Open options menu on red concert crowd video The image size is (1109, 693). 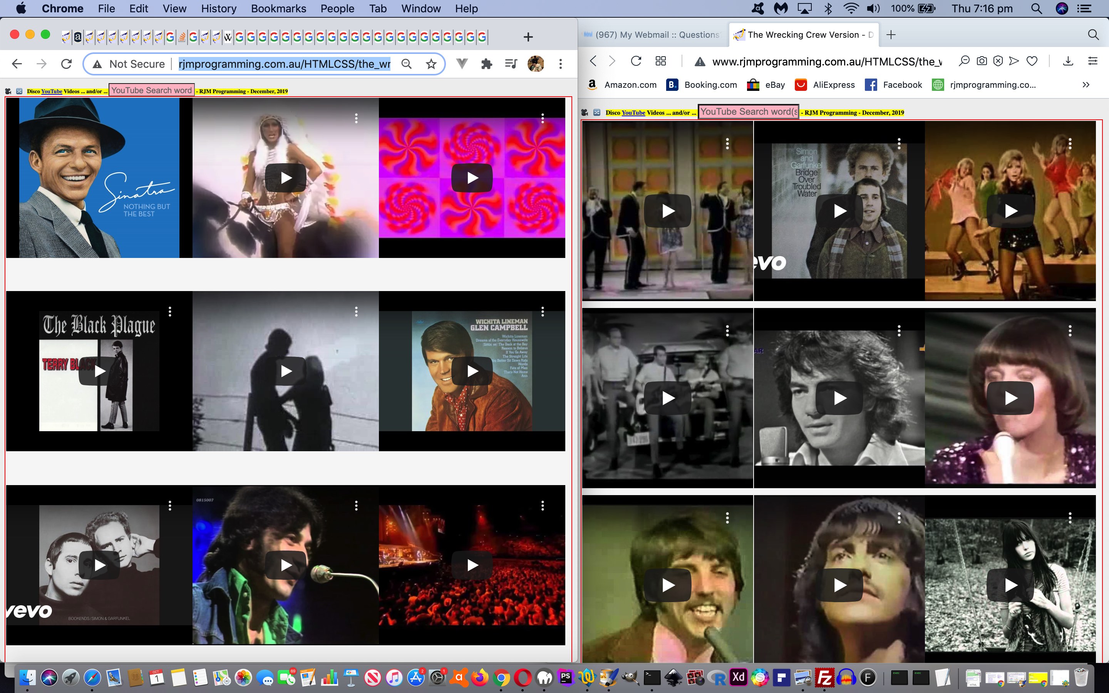[543, 506]
